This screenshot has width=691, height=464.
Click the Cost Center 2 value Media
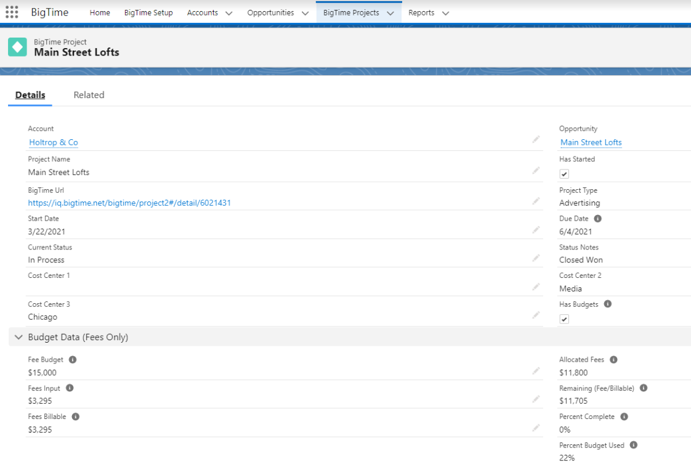pos(570,288)
